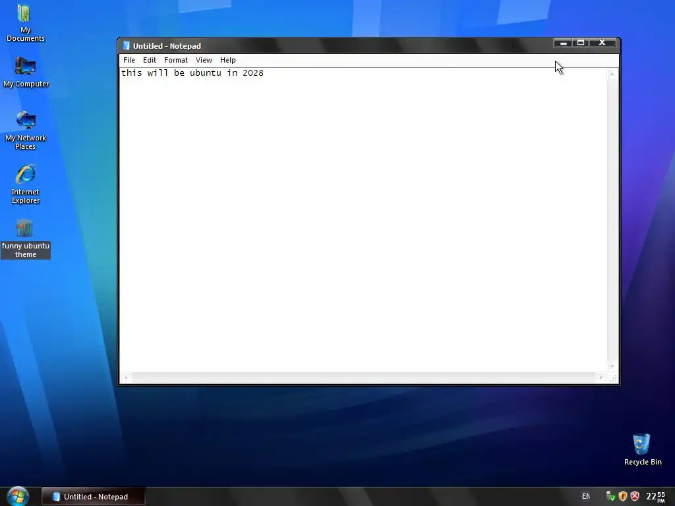Select the funny ubuntu theme icon
The height and width of the screenshot is (506, 675).
(26, 239)
